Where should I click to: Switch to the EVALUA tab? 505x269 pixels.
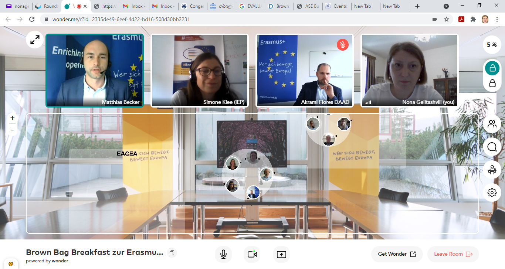tap(251, 6)
